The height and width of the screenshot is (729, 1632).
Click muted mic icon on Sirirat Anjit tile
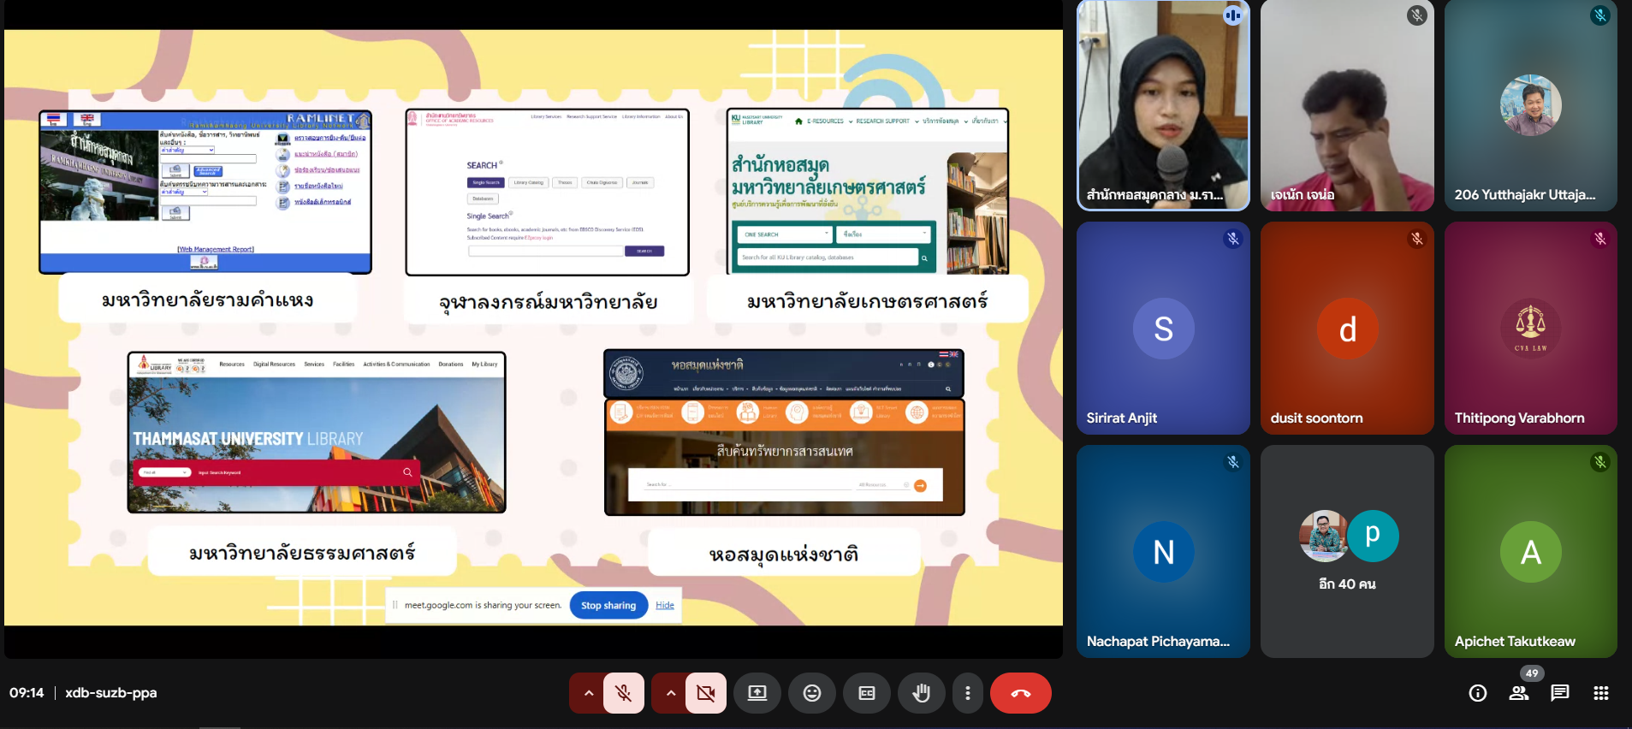(1233, 239)
